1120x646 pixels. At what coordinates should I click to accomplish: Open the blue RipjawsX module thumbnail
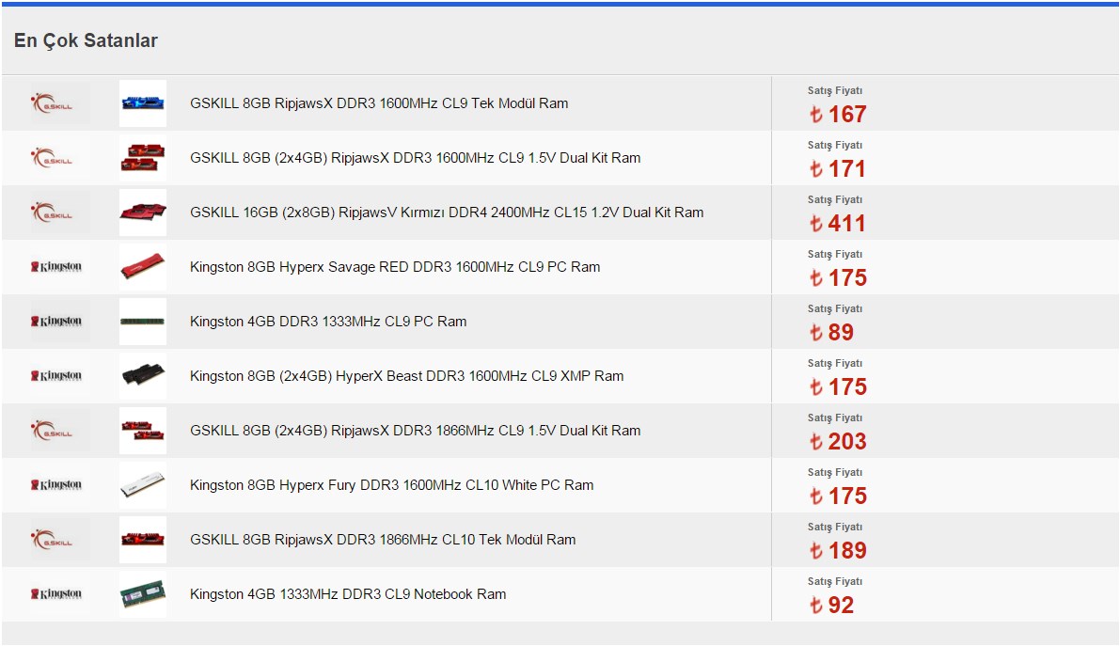click(143, 103)
